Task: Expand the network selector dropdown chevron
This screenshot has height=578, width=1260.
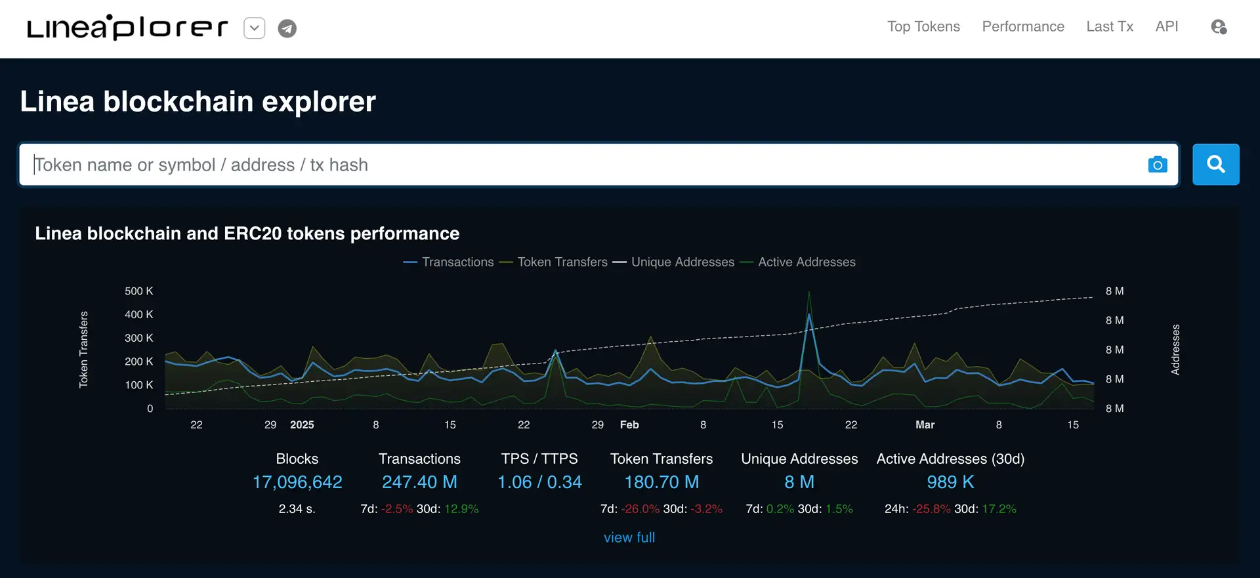Action: pos(254,28)
